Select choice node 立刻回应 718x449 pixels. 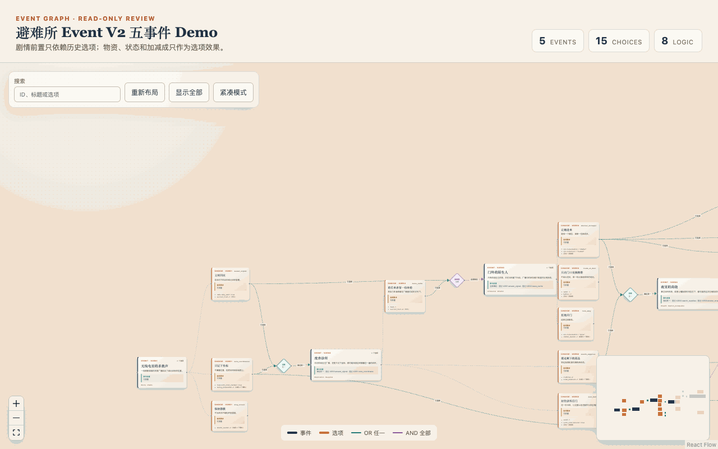[x=231, y=284]
